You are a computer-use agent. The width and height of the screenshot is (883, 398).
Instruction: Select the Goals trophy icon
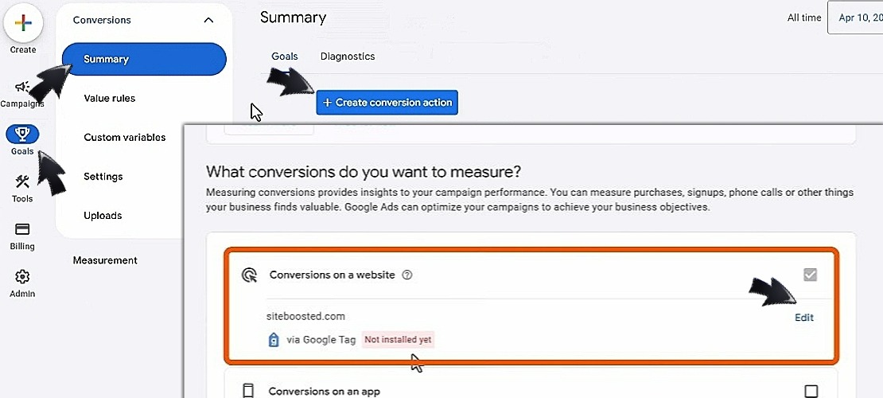(22, 133)
